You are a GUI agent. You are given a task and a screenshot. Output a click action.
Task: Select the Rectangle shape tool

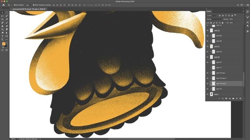(x=7, y=36)
